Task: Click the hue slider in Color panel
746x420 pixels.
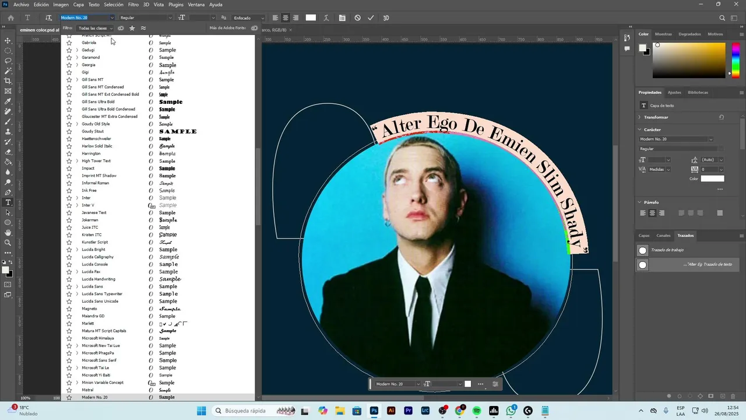Action: click(x=737, y=60)
